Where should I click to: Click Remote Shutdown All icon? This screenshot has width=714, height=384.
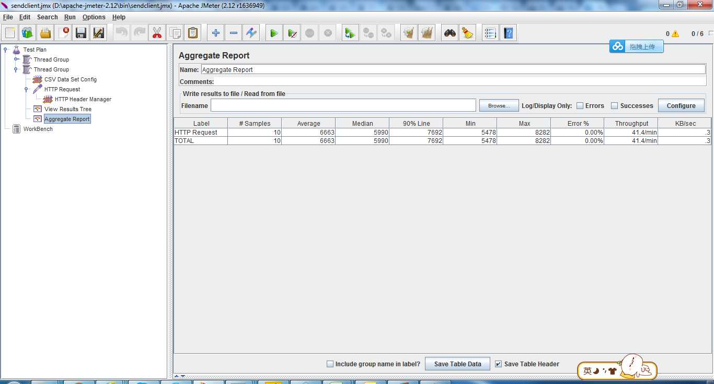(386, 33)
